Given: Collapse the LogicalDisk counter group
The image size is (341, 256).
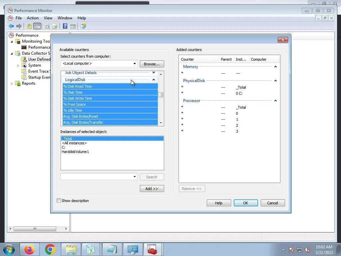Looking at the screenshot, I should (154, 80).
